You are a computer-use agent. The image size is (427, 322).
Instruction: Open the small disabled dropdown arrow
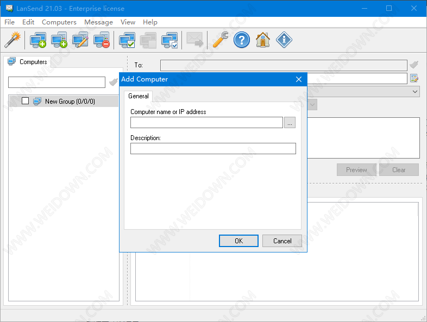(x=312, y=105)
